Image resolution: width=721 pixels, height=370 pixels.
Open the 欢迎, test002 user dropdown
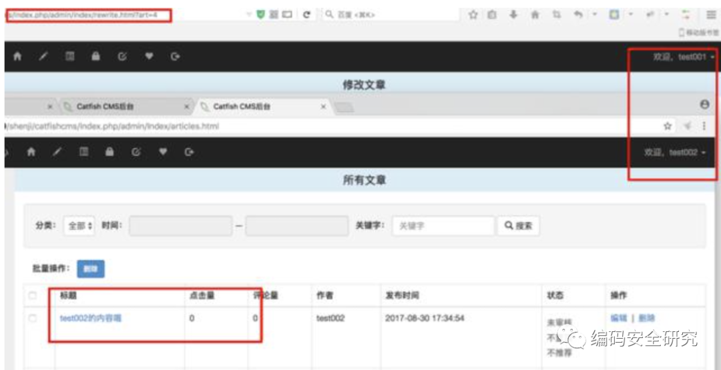[675, 153]
